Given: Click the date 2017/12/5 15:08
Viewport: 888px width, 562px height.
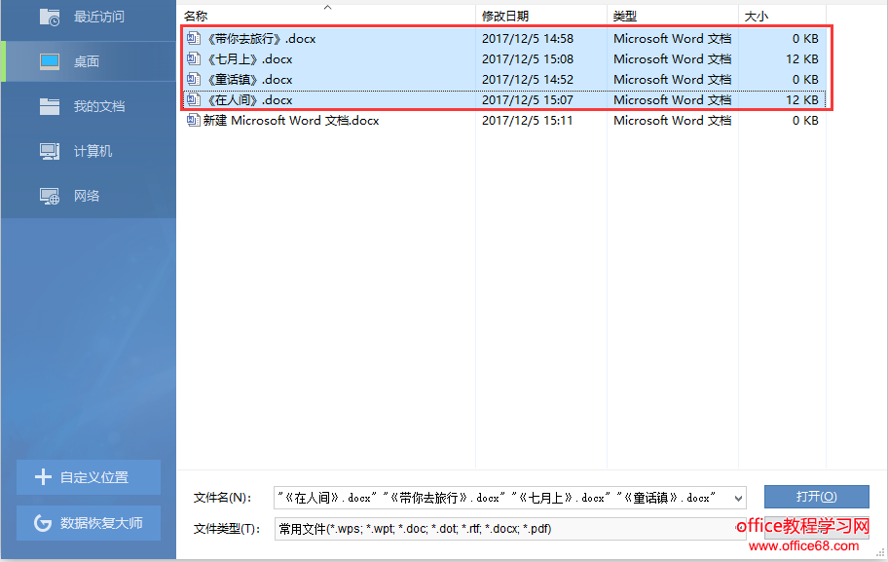Looking at the screenshot, I should (x=528, y=58).
